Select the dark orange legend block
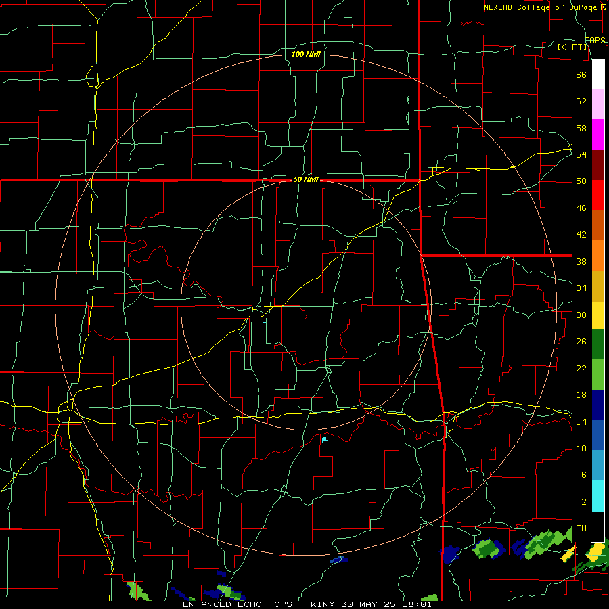This screenshot has height=609, width=609. (x=597, y=225)
